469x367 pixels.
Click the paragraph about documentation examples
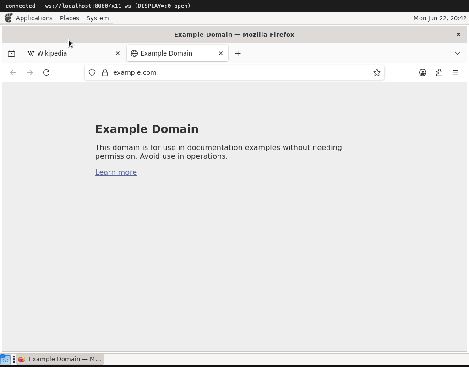[218, 152]
